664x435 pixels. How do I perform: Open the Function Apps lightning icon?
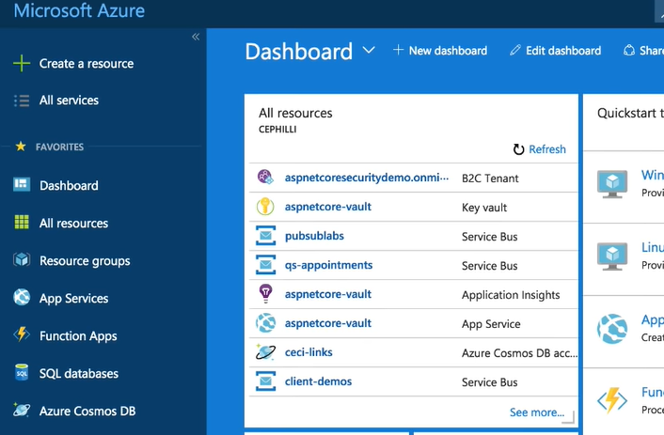(x=22, y=335)
